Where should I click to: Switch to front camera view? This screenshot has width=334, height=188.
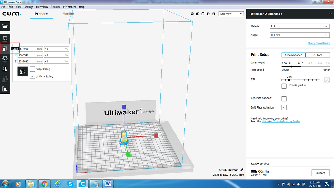click(x=197, y=14)
